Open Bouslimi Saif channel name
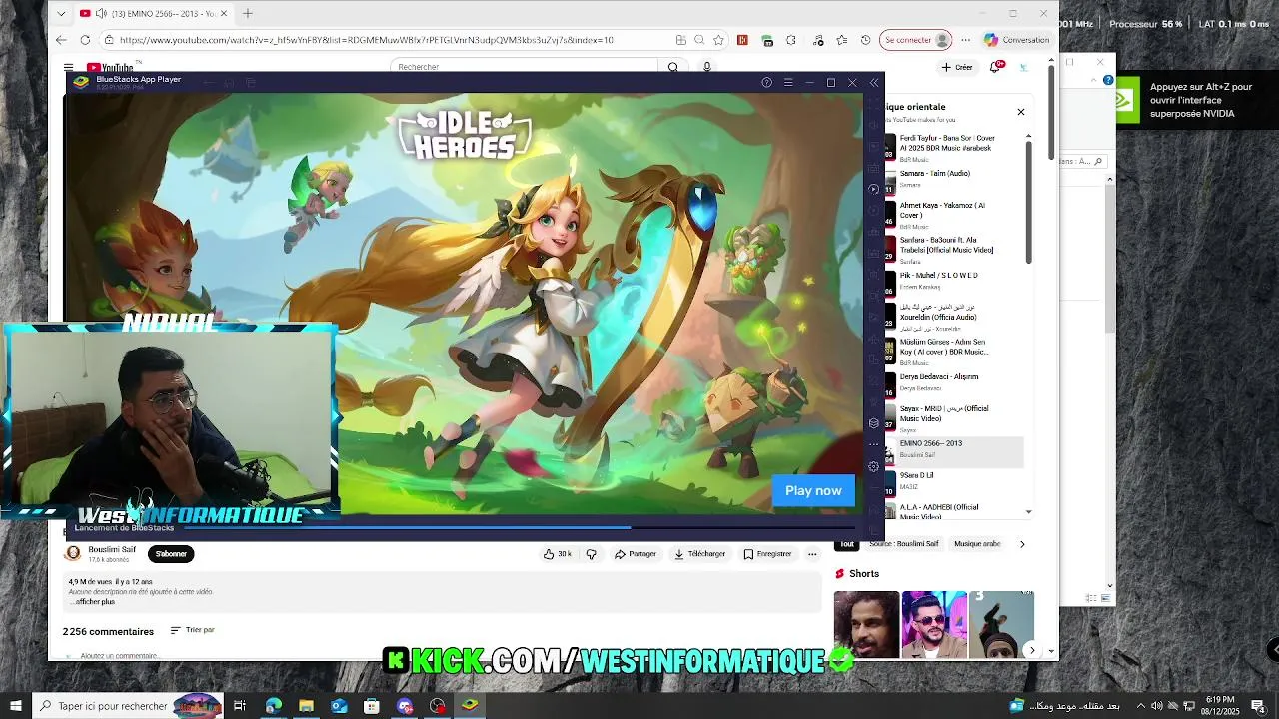This screenshot has height=719, width=1279. point(112,549)
